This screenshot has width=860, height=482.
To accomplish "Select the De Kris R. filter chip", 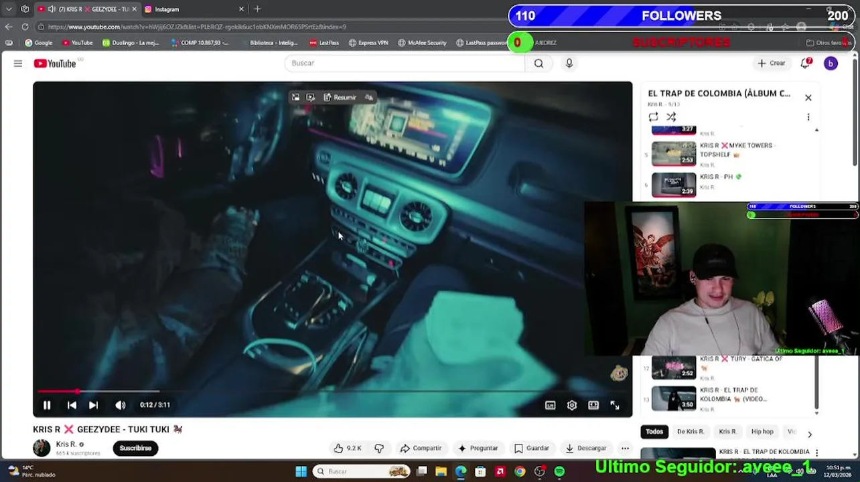I will (691, 432).
